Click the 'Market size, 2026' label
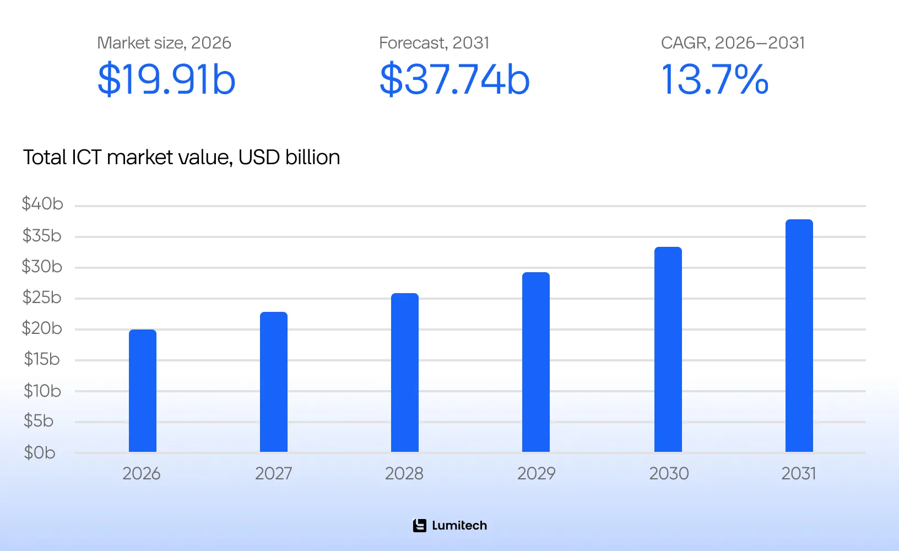This screenshot has height=551, width=899. (x=164, y=43)
